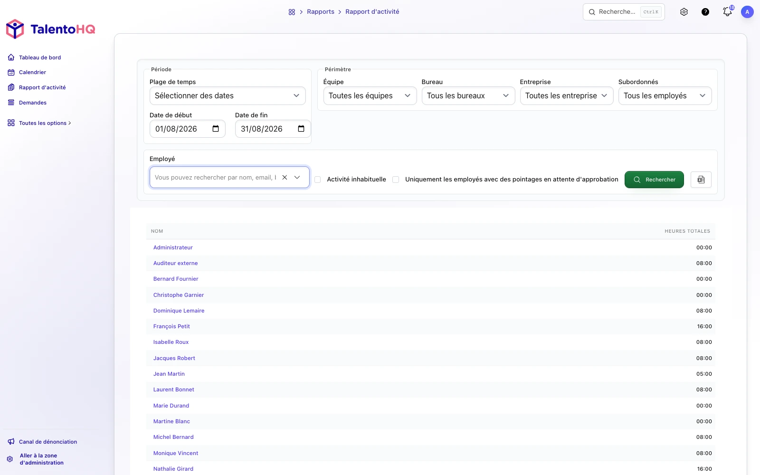Select Jean Martin in the list
Image resolution: width=760 pixels, height=475 pixels.
pyautogui.click(x=169, y=374)
